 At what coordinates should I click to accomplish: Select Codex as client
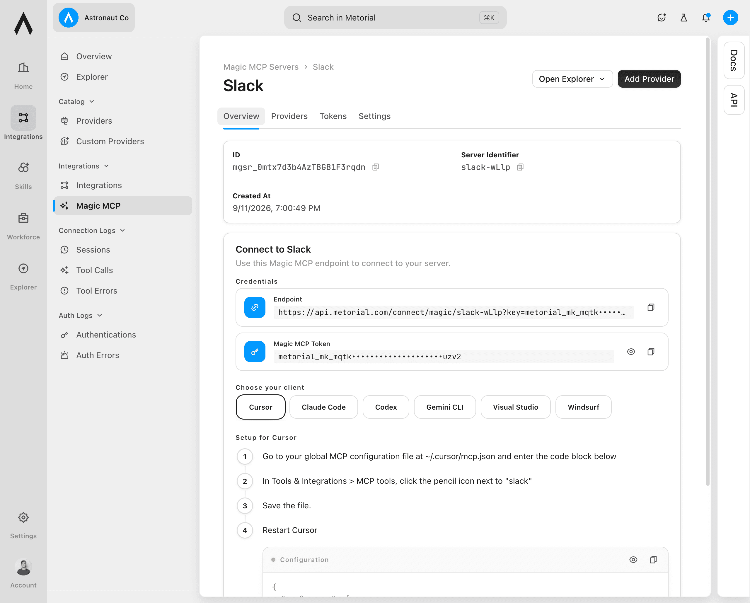(386, 407)
